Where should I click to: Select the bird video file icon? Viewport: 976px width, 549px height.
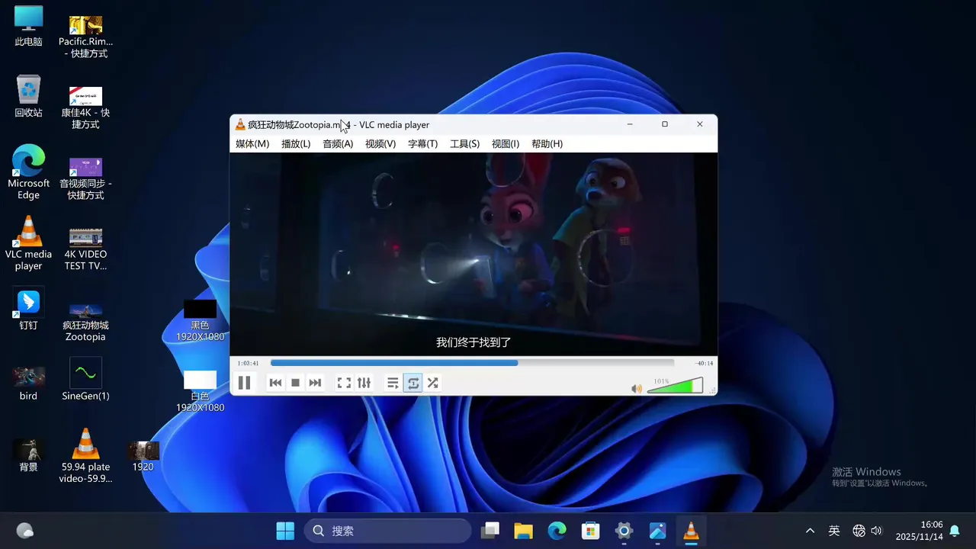coord(28,384)
